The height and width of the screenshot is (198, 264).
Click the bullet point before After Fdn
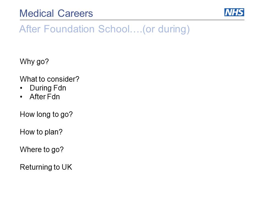click(x=21, y=97)
